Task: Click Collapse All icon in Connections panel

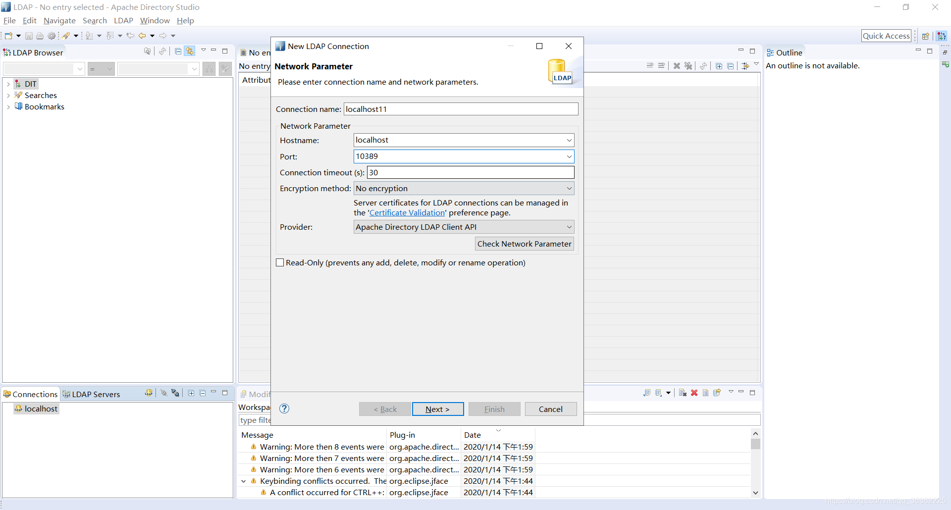Action: 203,393
